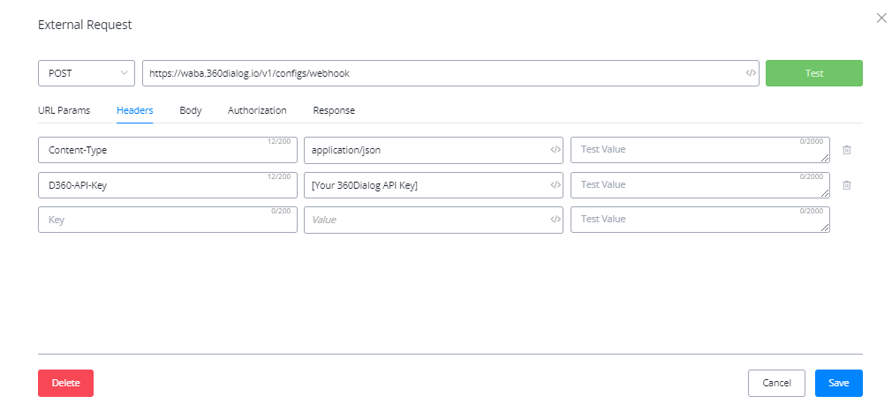Click the code variable icon in URL field

pyautogui.click(x=751, y=73)
